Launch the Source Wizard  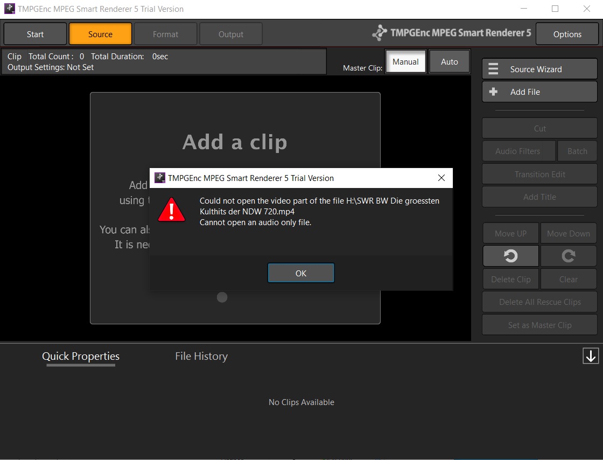539,69
